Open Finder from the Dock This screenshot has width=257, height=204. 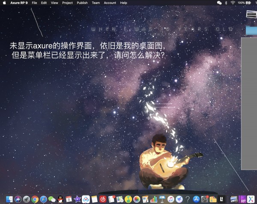(x=9, y=199)
